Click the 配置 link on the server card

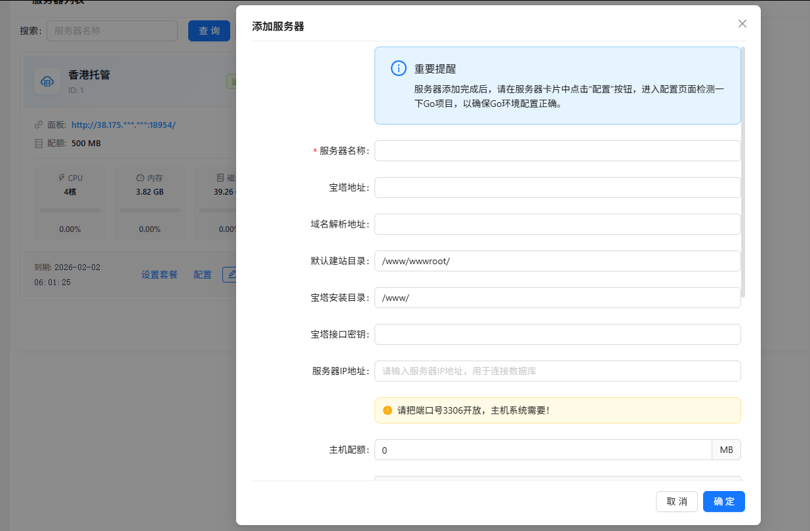click(203, 274)
